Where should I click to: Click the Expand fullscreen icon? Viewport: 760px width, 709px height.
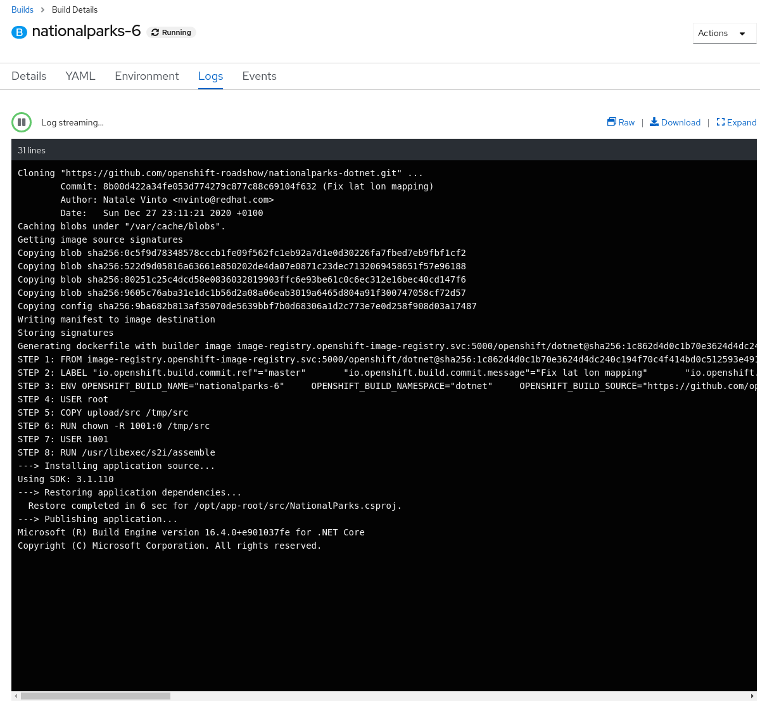click(x=721, y=122)
